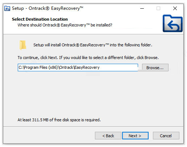The width and height of the screenshot is (187, 147).
Task: Click the window title 'Setup - Ontrack EasyRecovery'
Action: coord(47,8)
